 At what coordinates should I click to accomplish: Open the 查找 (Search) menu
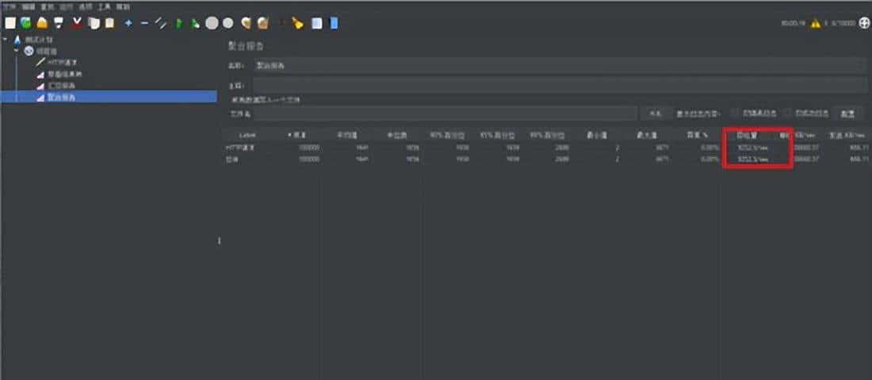[48, 7]
